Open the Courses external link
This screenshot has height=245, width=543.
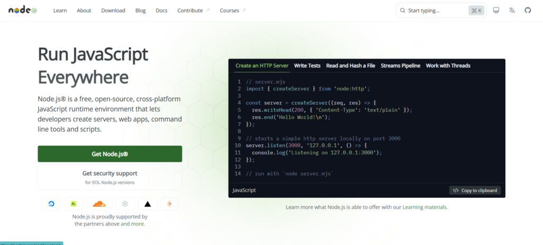(x=233, y=11)
